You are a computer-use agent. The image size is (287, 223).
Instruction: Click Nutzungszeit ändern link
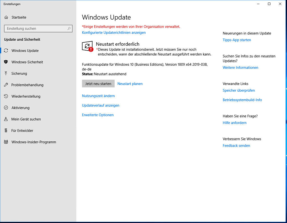(x=98, y=96)
